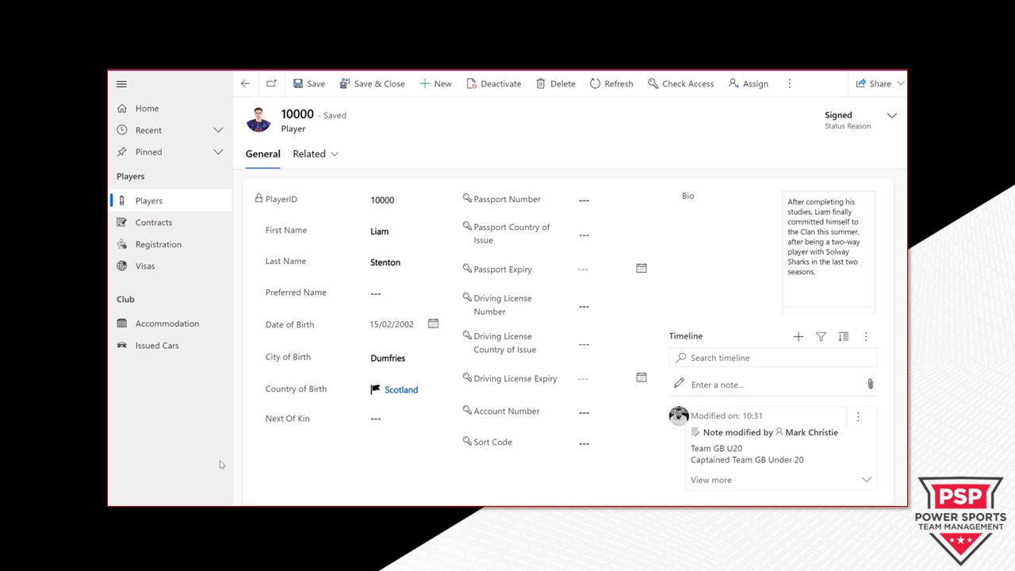Expand the Recent list chevron
The width and height of the screenshot is (1015, 571).
tap(218, 130)
